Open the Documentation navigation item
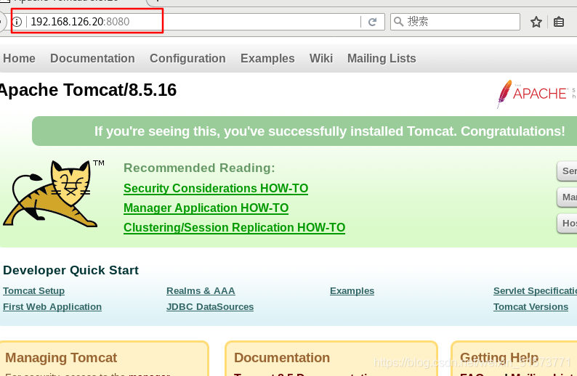This screenshot has width=577, height=376. pos(92,59)
